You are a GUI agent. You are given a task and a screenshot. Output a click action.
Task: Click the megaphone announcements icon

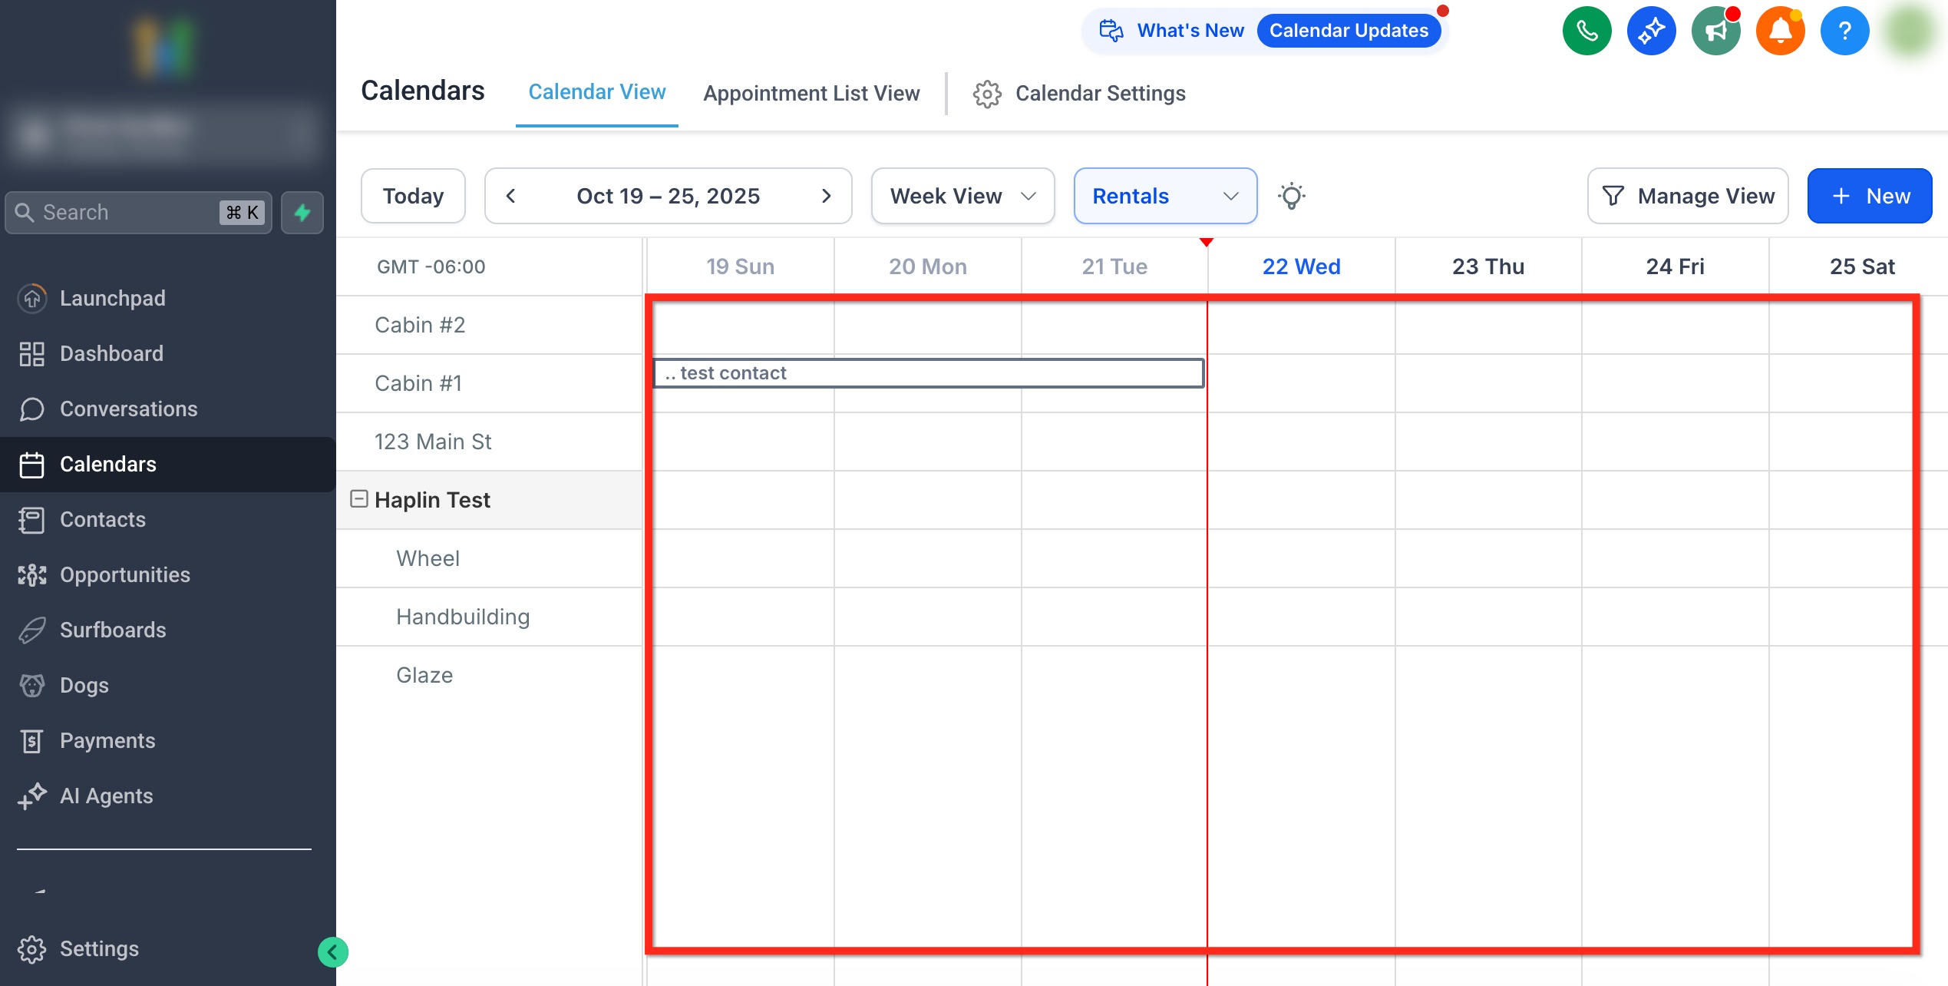(1715, 31)
